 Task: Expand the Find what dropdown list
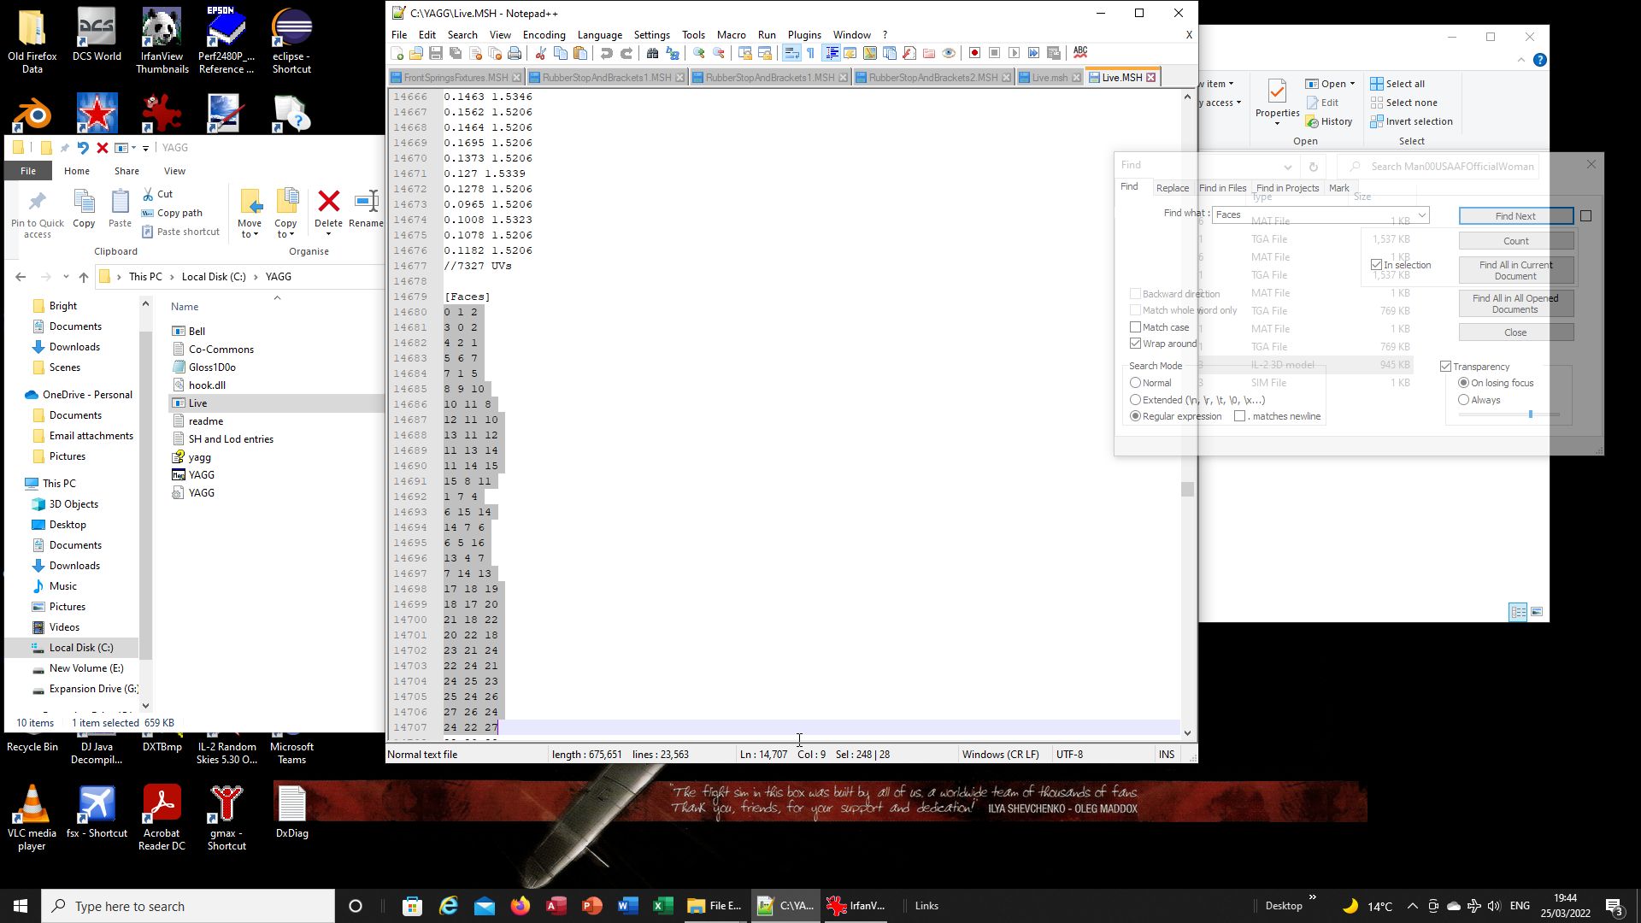pyautogui.click(x=1421, y=215)
